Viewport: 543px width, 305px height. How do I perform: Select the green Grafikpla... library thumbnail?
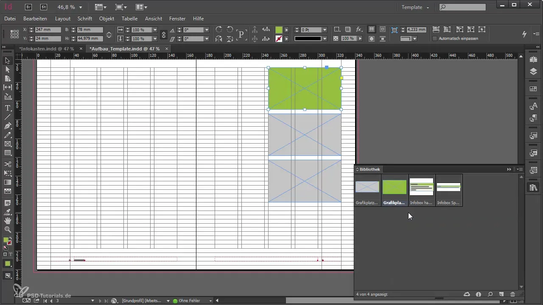[395, 190]
